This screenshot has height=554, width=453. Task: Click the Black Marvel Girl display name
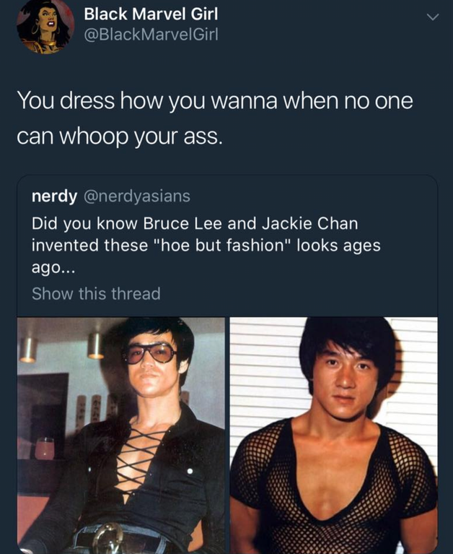tap(151, 14)
